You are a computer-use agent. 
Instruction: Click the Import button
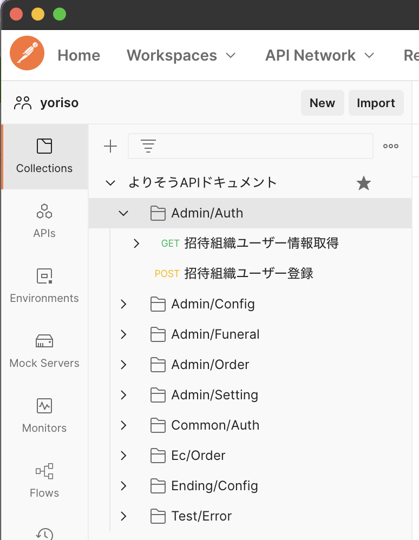pyautogui.click(x=376, y=103)
